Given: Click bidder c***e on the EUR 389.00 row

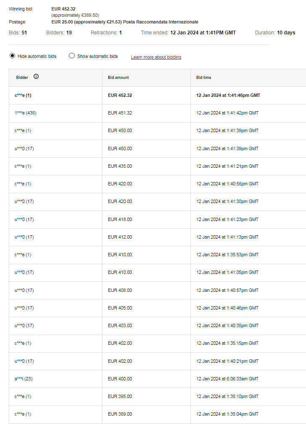Looking at the screenshot, I should point(23,414).
